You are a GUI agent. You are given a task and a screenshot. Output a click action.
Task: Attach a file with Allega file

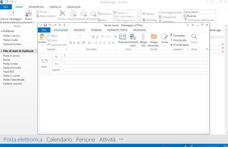click(143, 40)
